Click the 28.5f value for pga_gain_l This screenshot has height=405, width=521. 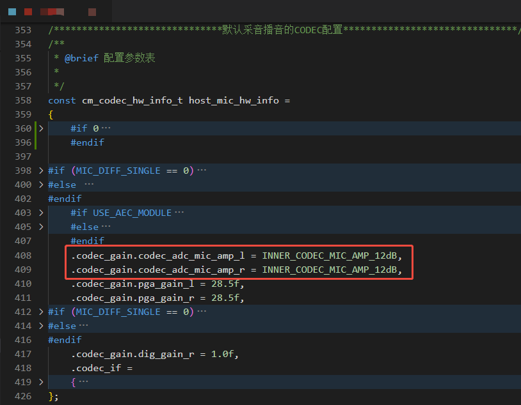tap(227, 284)
